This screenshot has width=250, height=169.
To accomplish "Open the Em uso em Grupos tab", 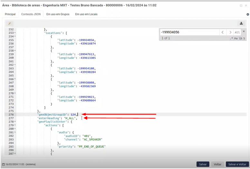I will pyautogui.click(x=58, y=14).
